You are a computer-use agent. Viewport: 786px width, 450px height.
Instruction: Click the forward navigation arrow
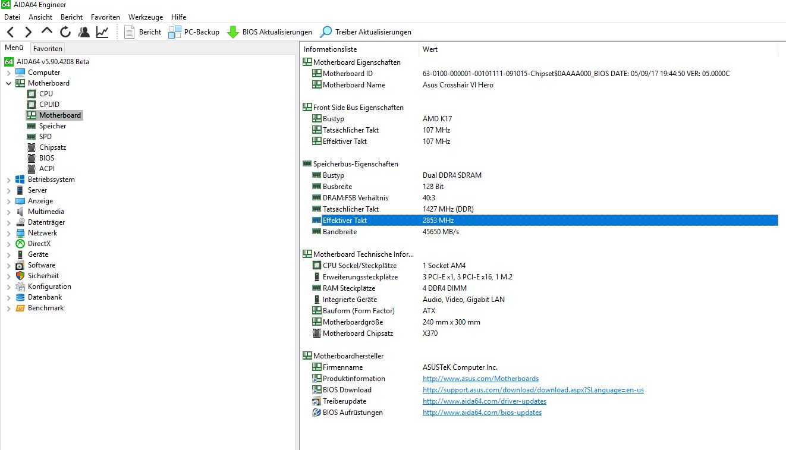point(29,32)
